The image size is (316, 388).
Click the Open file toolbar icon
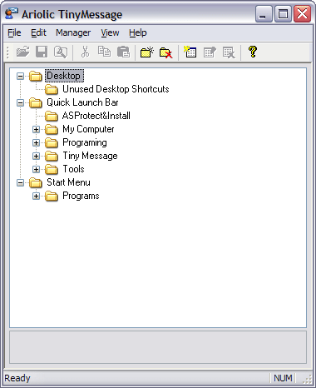(x=22, y=52)
